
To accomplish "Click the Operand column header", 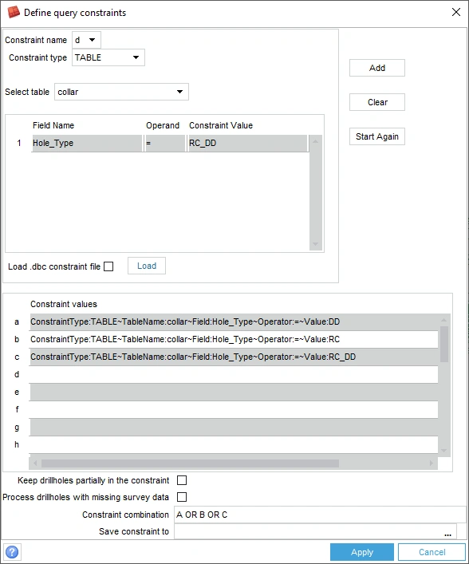I will [163, 125].
